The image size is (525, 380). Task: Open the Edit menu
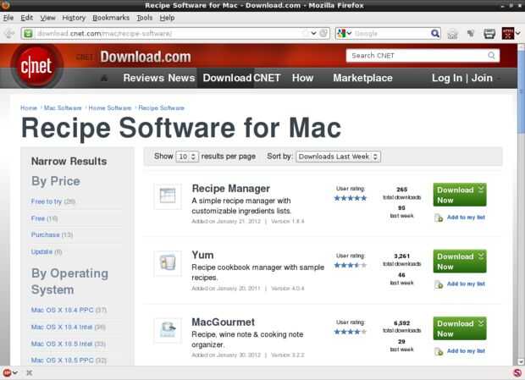click(27, 18)
